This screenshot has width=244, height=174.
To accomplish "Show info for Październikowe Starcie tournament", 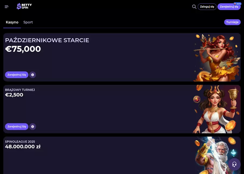I will click(33, 75).
